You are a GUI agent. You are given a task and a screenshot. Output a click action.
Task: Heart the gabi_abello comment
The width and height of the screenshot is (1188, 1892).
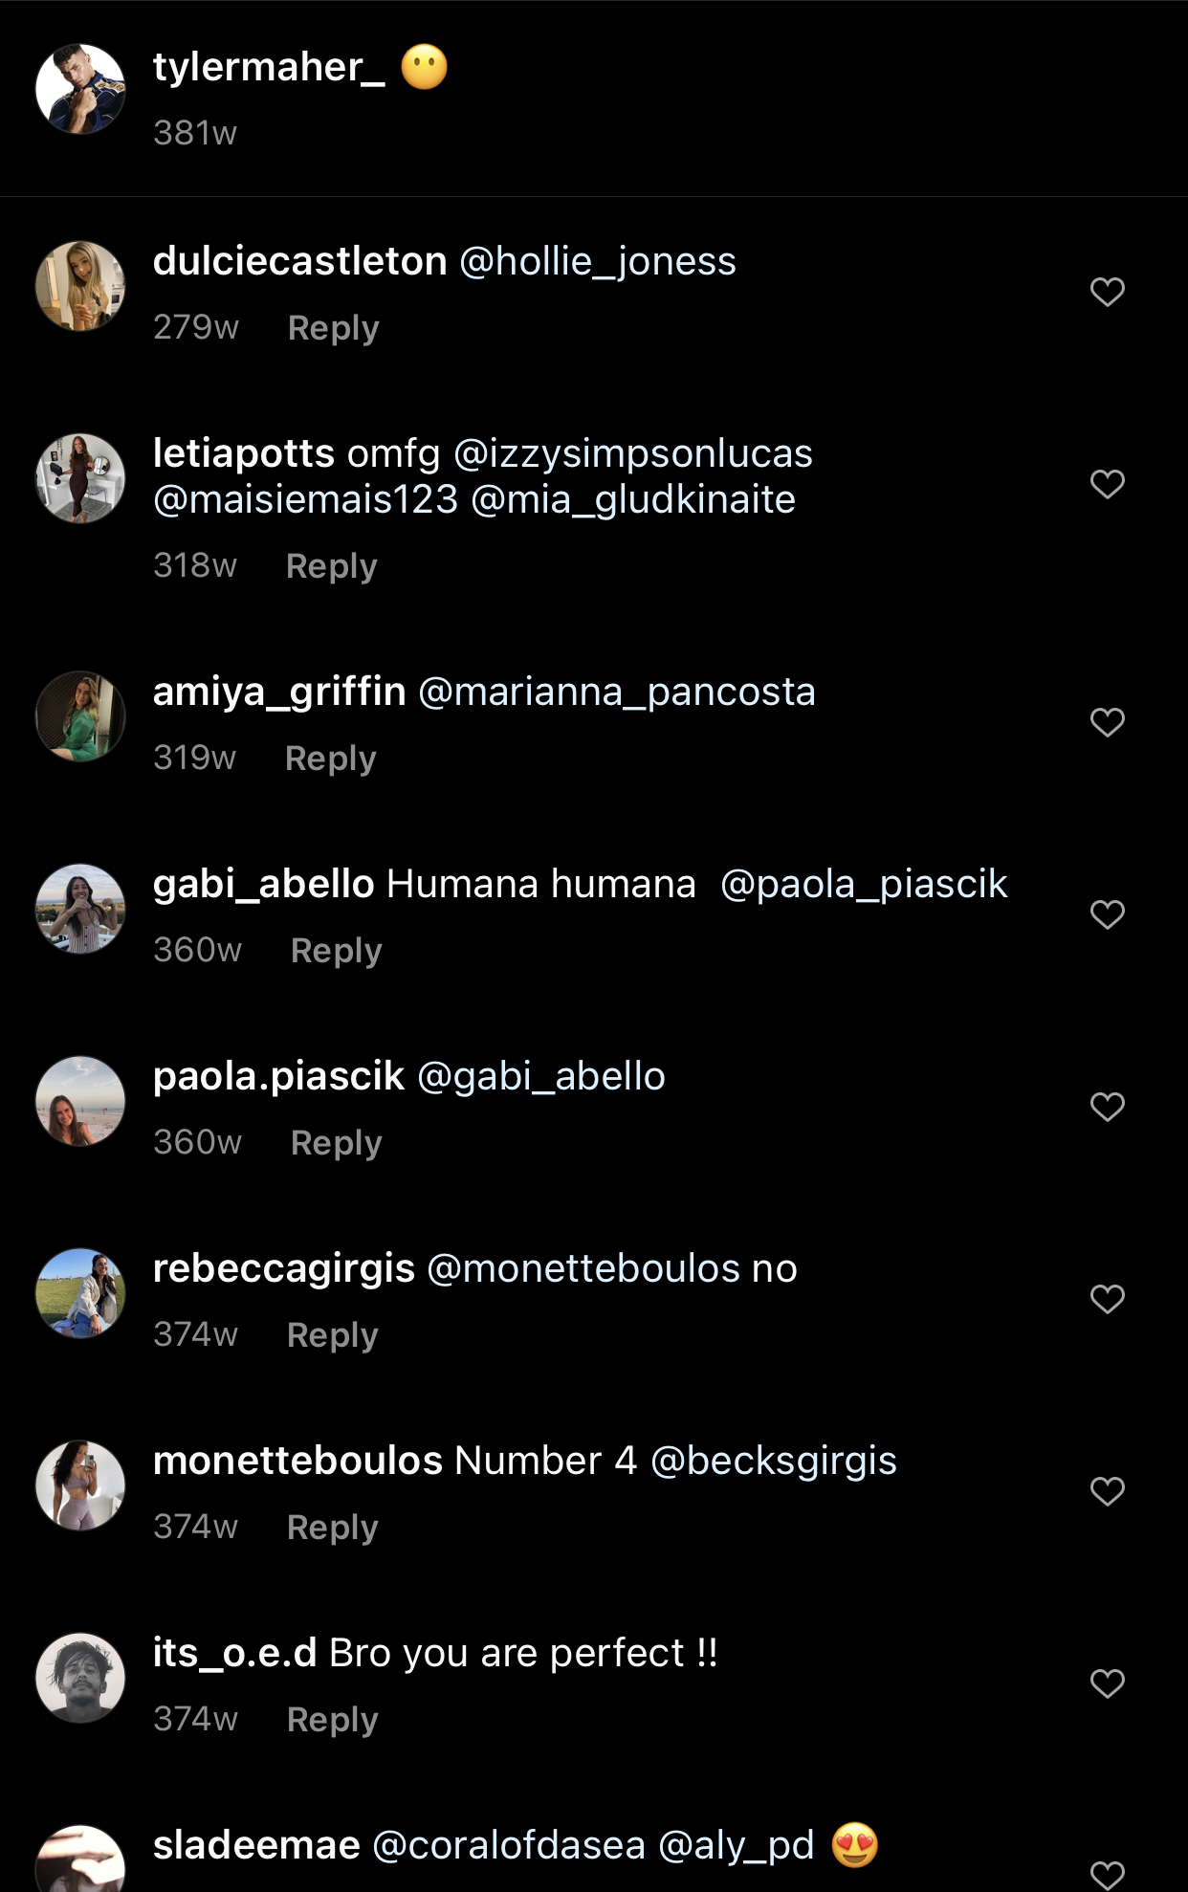click(1107, 913)
